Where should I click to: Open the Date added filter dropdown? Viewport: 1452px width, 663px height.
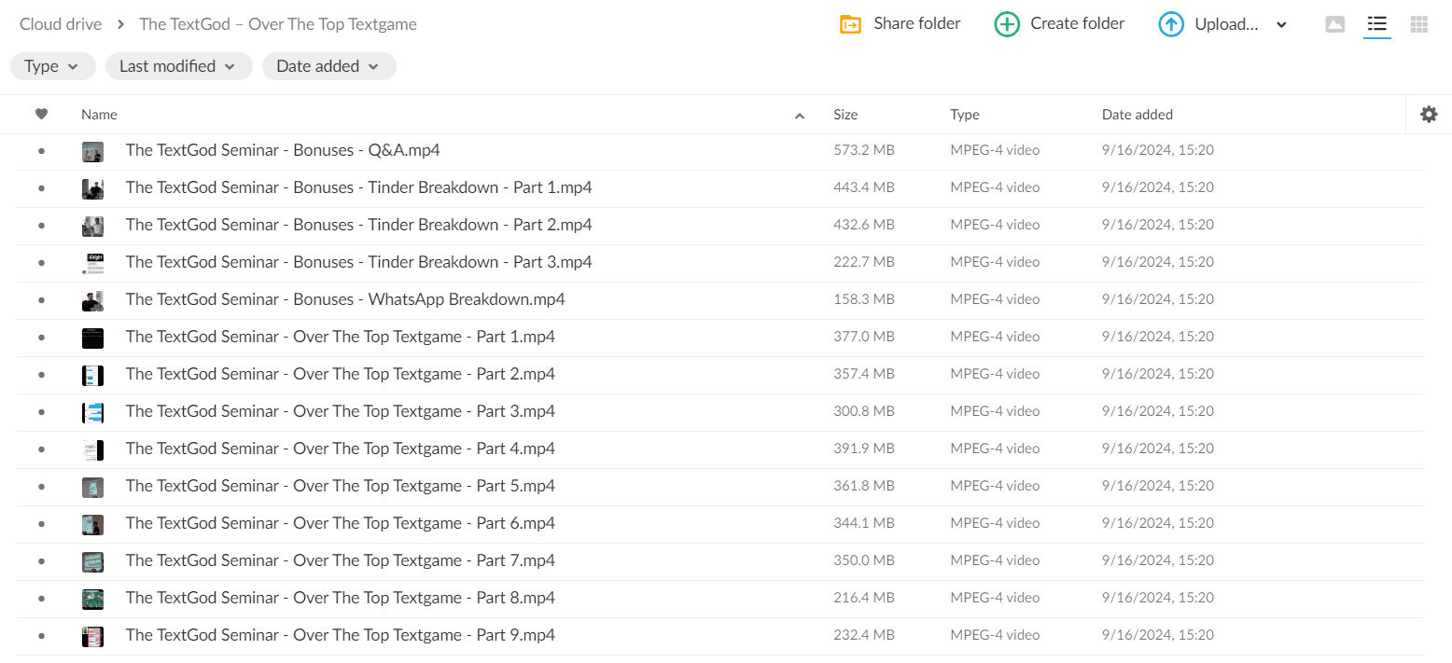coord(329,66)
